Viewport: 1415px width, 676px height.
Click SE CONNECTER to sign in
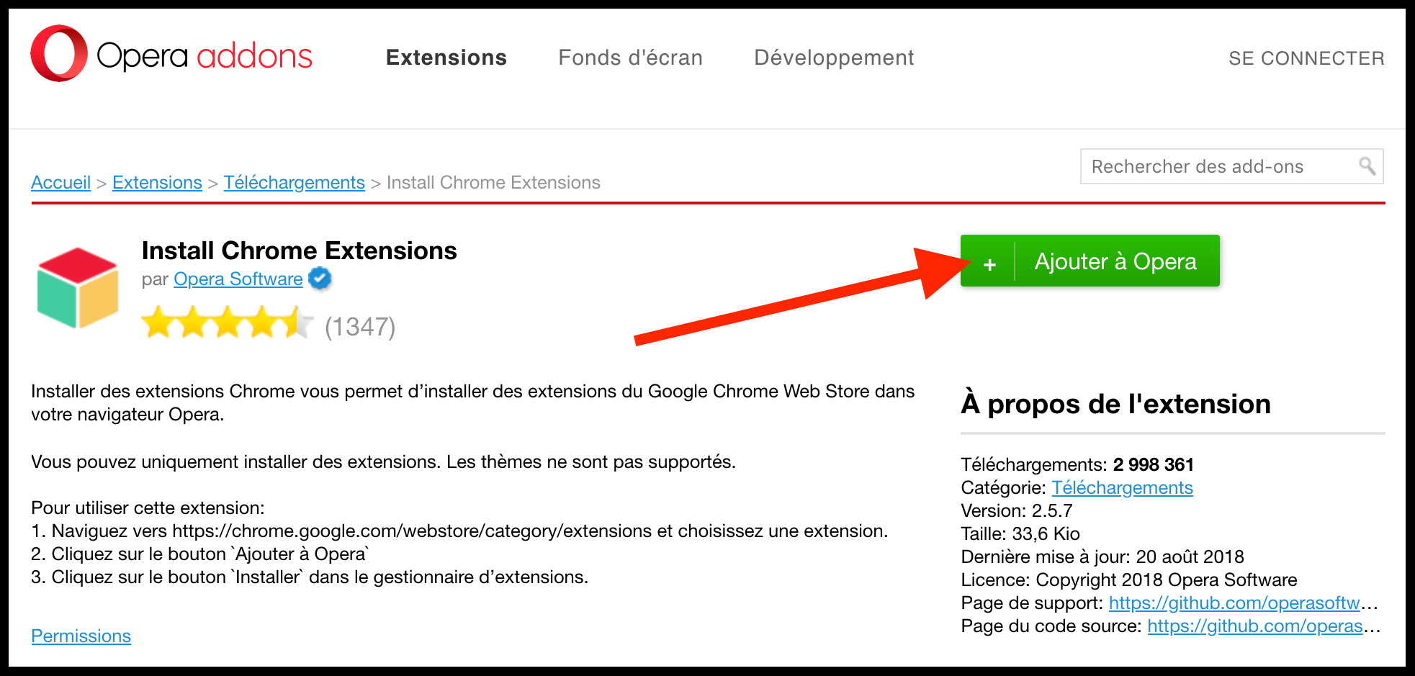pos(1306,58)
